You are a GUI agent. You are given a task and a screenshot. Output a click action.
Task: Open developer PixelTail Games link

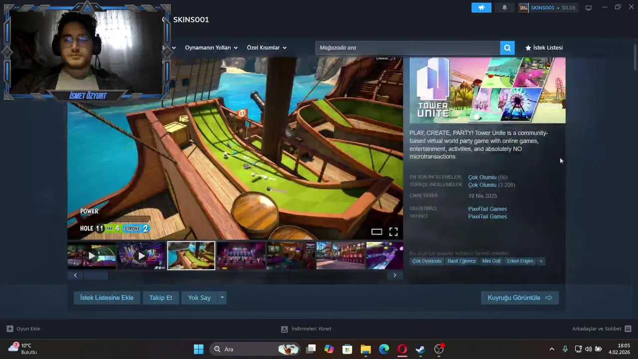(487, 209)
